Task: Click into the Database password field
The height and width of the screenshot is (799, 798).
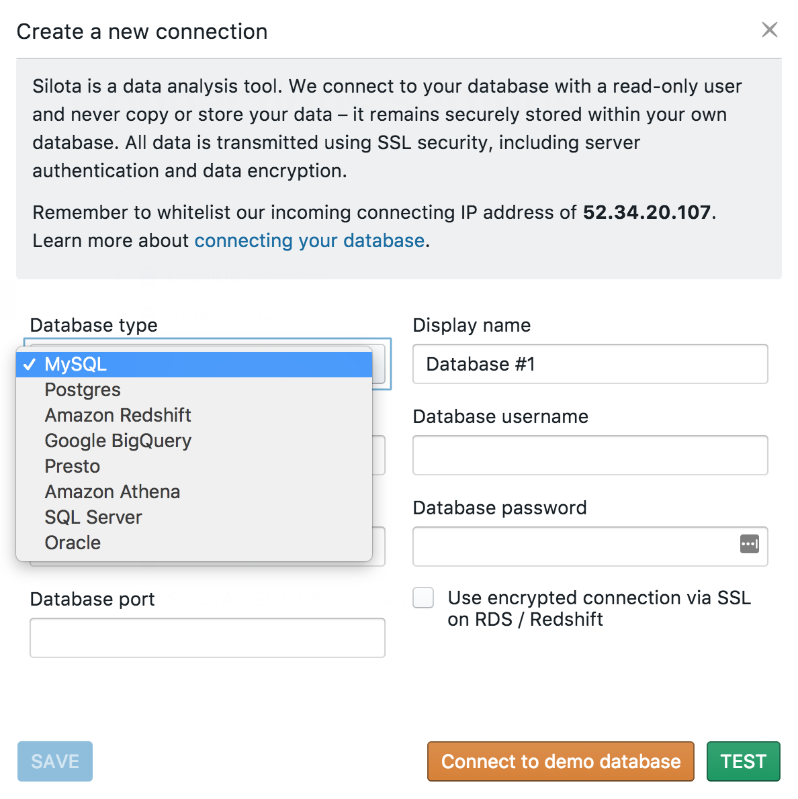Action: point(590,547)
